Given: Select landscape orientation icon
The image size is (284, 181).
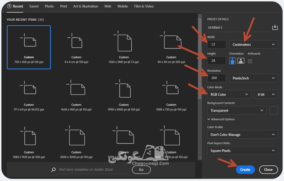Looking at the screenshot, I should 241,61.
